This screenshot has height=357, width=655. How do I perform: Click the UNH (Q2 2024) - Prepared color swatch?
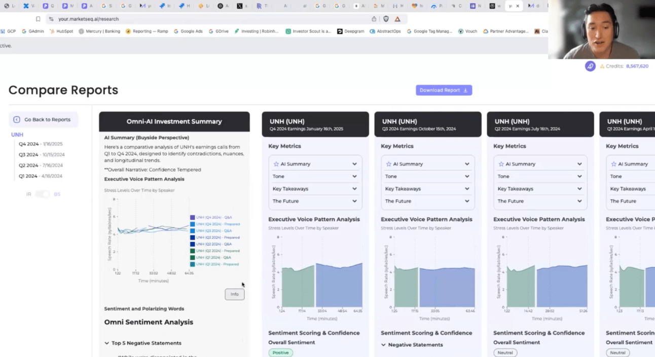[193, 251]
